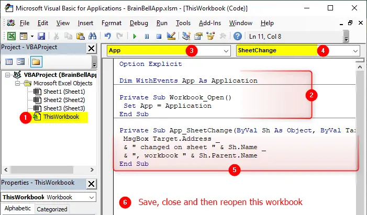
Task: Open the SheetChange procedure dropdown
Action: (x=355, y=51)
